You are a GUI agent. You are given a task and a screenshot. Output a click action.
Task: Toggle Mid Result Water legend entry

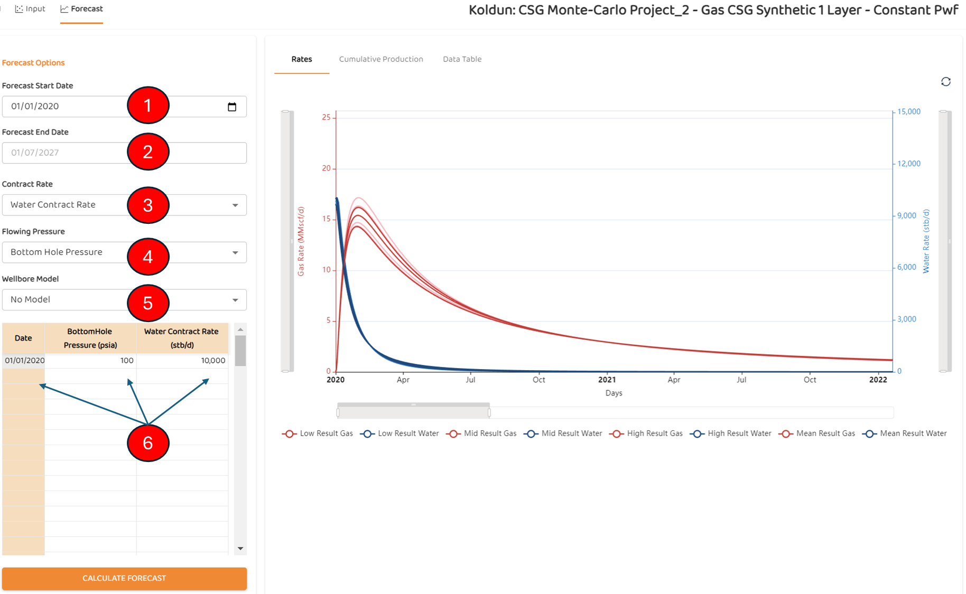coord(563,433)
